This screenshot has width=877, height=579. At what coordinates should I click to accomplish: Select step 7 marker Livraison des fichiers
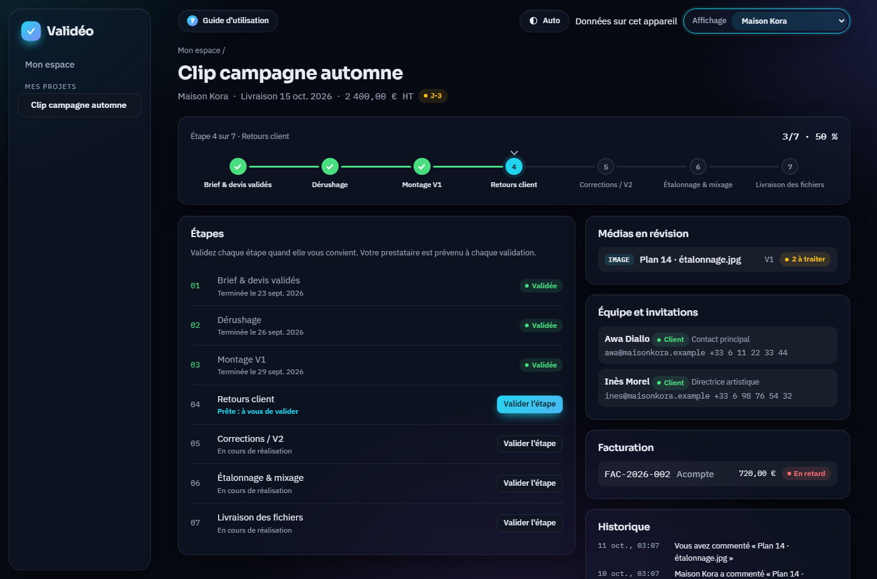click(x=790, y=166)
